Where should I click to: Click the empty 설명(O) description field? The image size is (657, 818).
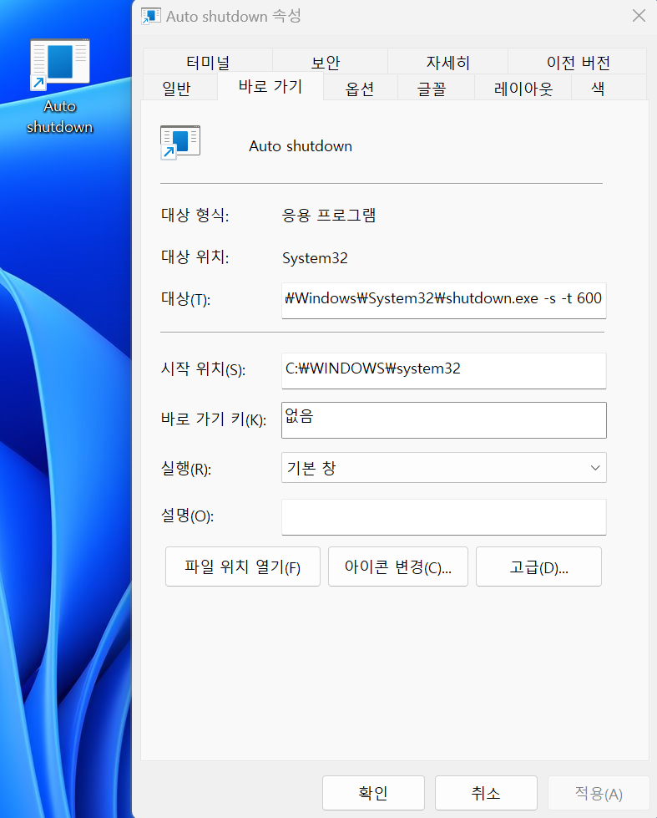point(444,517)
